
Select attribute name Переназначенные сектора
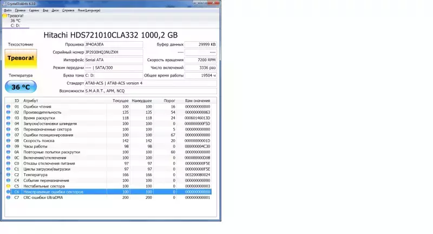pos(48,129)
